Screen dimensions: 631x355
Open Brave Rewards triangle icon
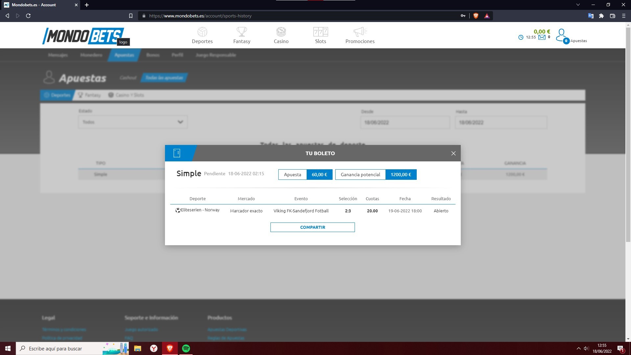487,16
